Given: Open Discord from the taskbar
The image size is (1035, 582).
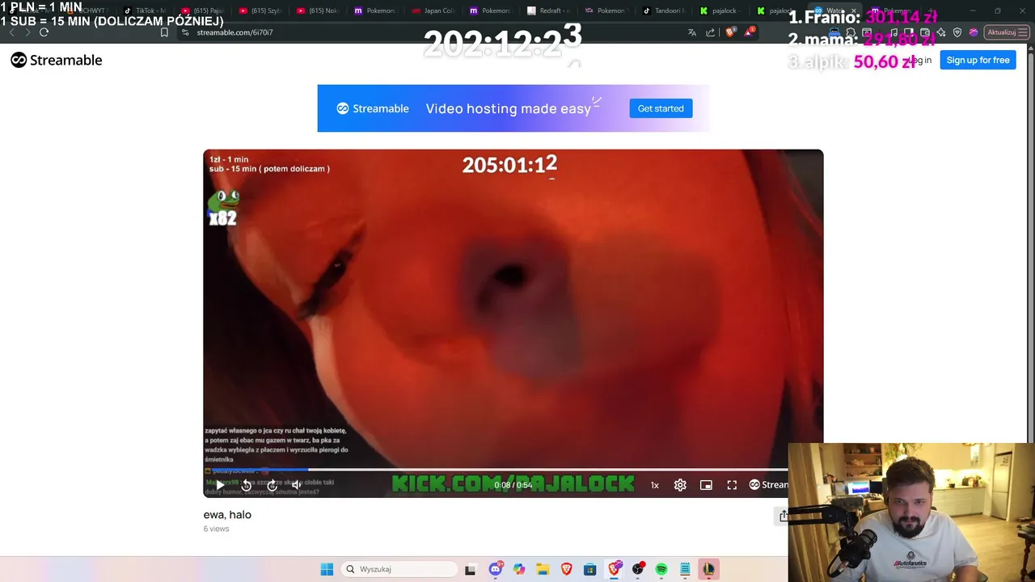Looking at the screenshot, I should 495,569.
